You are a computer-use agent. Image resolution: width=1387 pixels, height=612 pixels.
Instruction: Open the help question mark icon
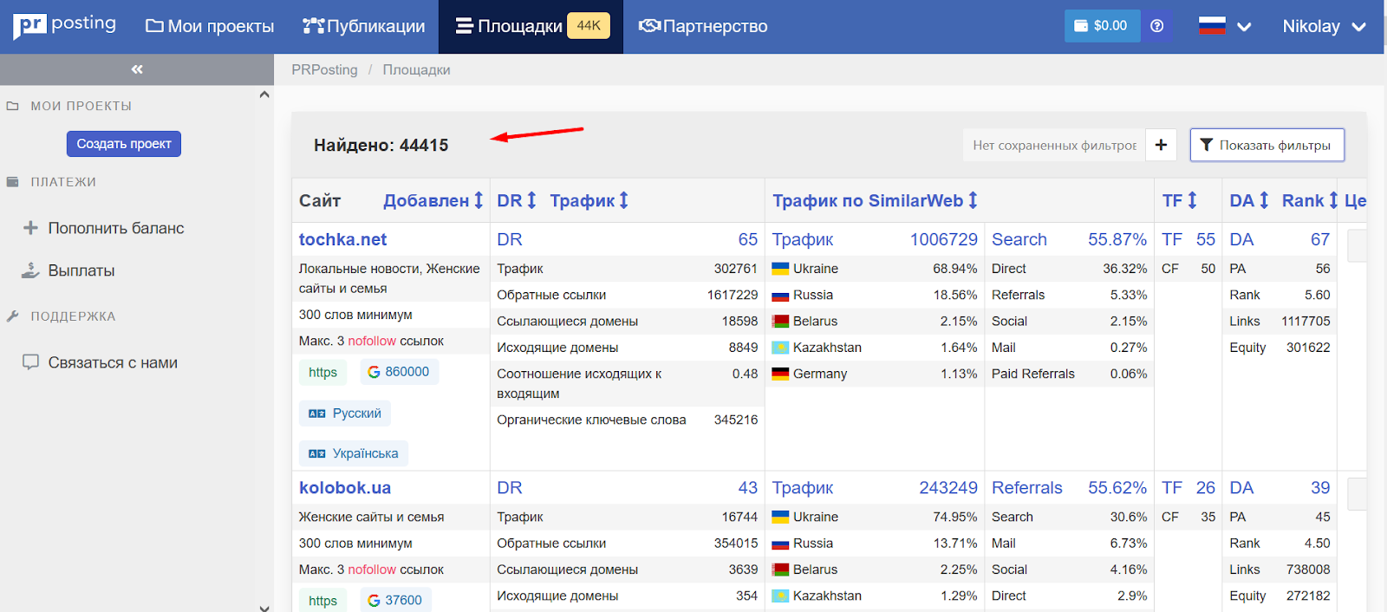pyautogui.click(x=1156, y=26)
